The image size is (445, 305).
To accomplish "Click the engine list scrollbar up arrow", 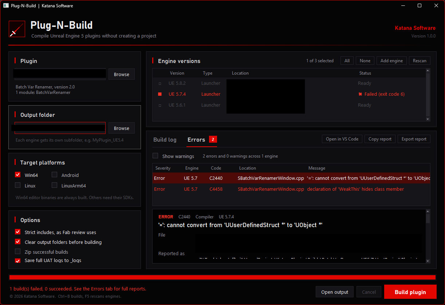I will point(428,71).
